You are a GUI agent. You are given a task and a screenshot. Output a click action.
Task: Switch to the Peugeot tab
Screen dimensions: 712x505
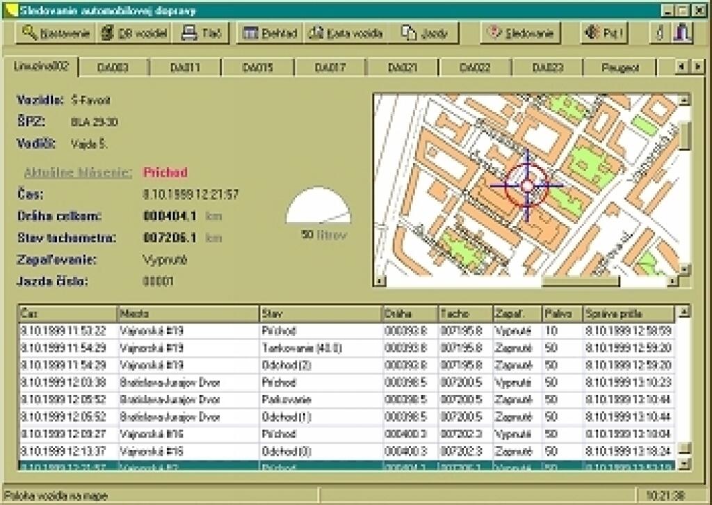pos(620,67)
